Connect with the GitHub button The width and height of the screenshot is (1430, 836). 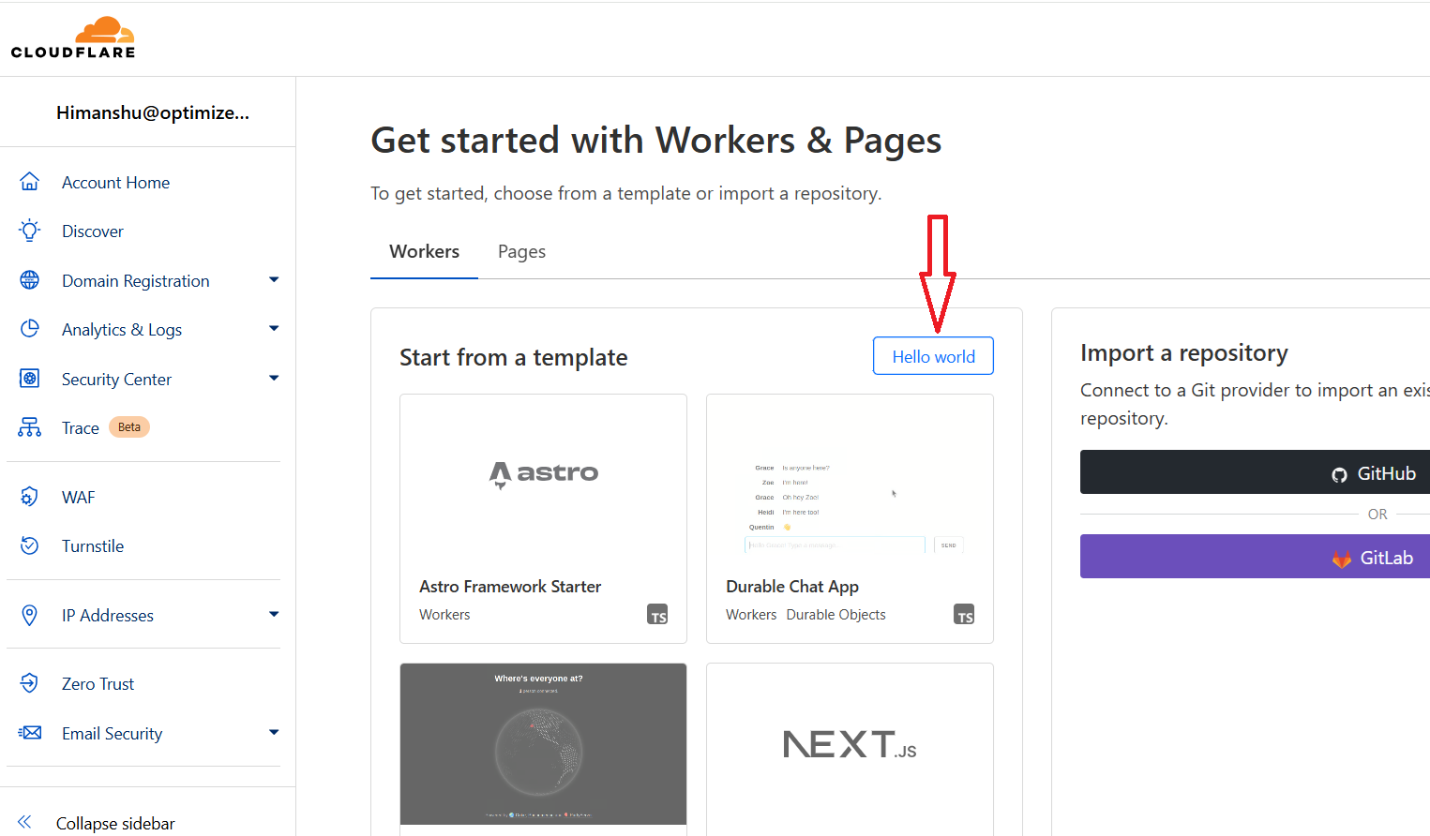point(1255,472)
